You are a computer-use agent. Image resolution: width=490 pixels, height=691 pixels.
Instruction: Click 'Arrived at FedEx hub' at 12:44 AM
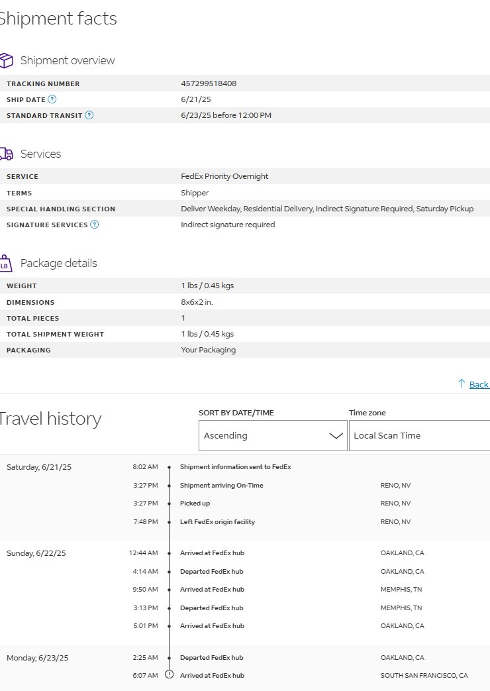[x=212, y=553]
